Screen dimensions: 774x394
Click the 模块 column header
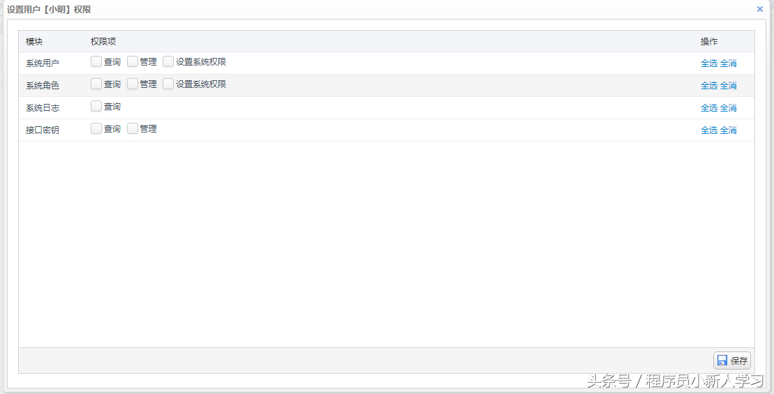[34, 41]
